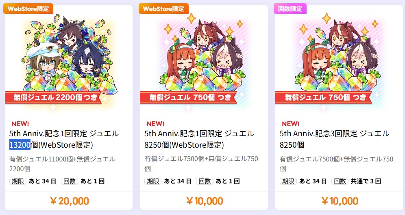The height and width of the screenshot is (215, 405).
Task: Click the pink 回数限定 badge
Action: 290,9
